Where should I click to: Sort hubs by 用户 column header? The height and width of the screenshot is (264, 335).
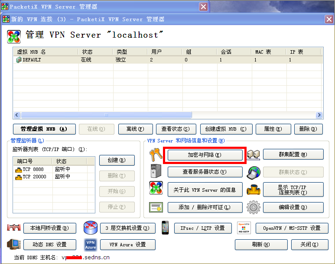click(165, 52)
